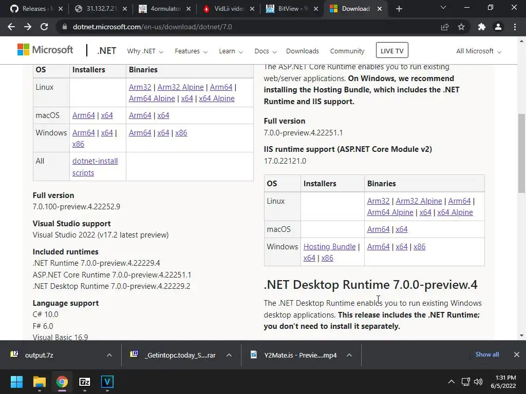The height and width of the screenshot is (394, 526).
Task: Expand the Features menu
Action: coord(191,51)
